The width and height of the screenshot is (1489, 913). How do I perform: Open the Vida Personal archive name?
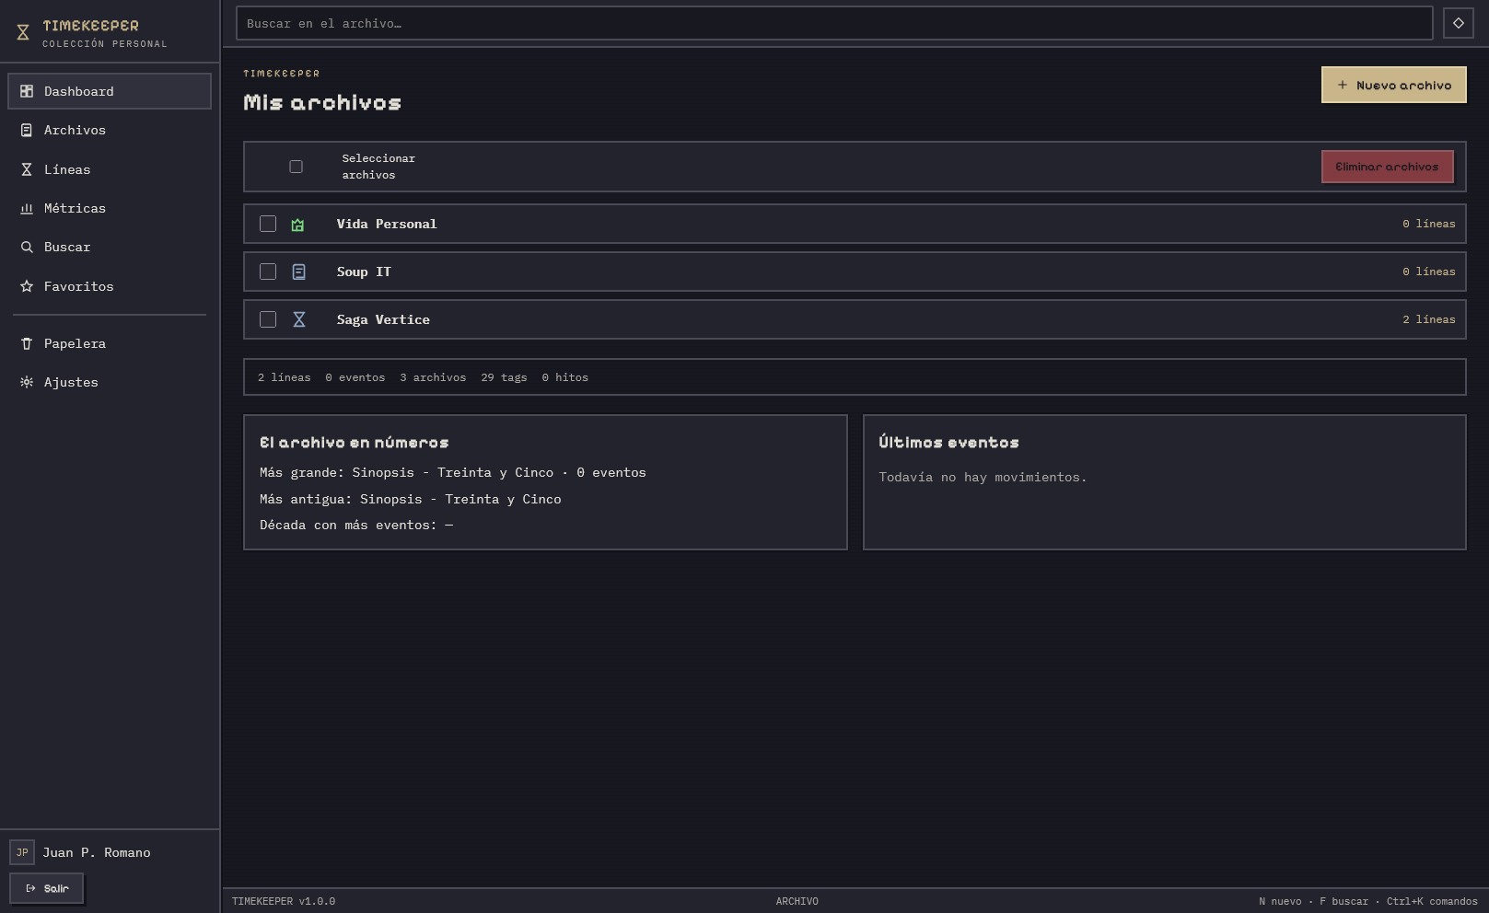387,224
